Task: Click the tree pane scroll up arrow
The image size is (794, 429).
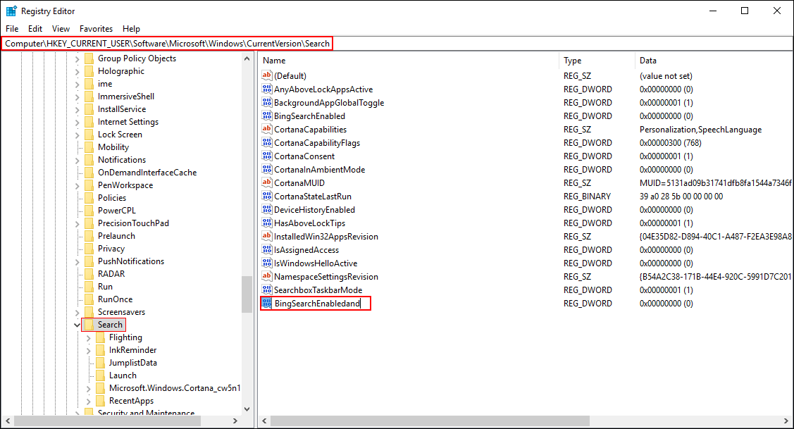Action: pyautogui.click(x=247, y=58)
